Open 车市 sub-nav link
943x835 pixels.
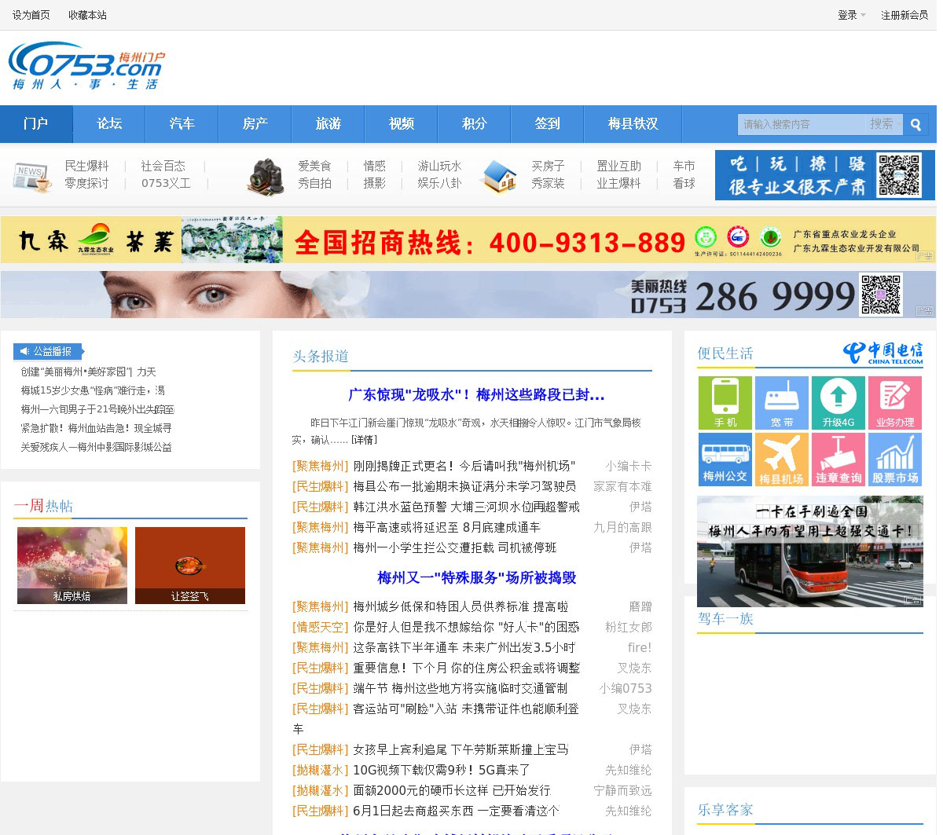684,166
